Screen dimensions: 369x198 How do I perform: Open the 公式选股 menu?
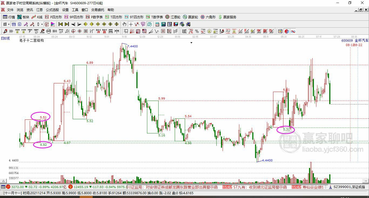(x=52, y=10)
